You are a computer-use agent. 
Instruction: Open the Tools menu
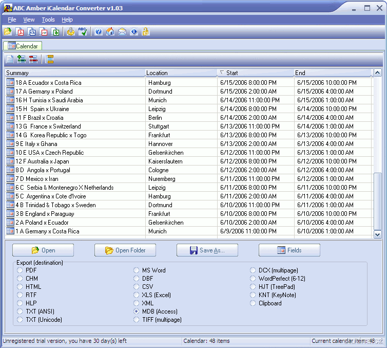point(48,20)
